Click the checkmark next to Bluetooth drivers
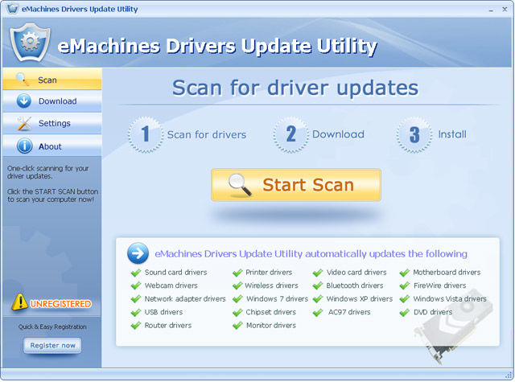Image resolution: width=515 pixels, height=382 pixels. tap(318, 285)
